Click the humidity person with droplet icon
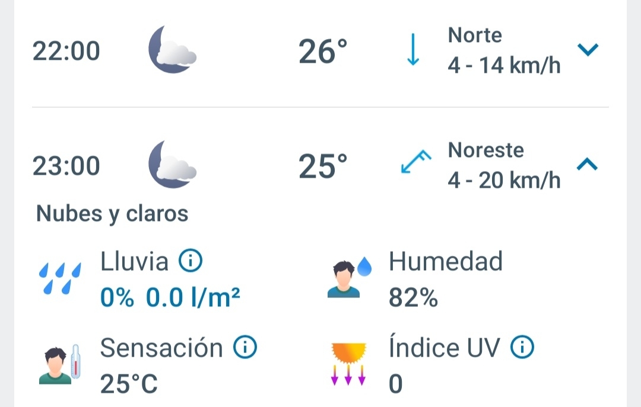 point(349,277)
